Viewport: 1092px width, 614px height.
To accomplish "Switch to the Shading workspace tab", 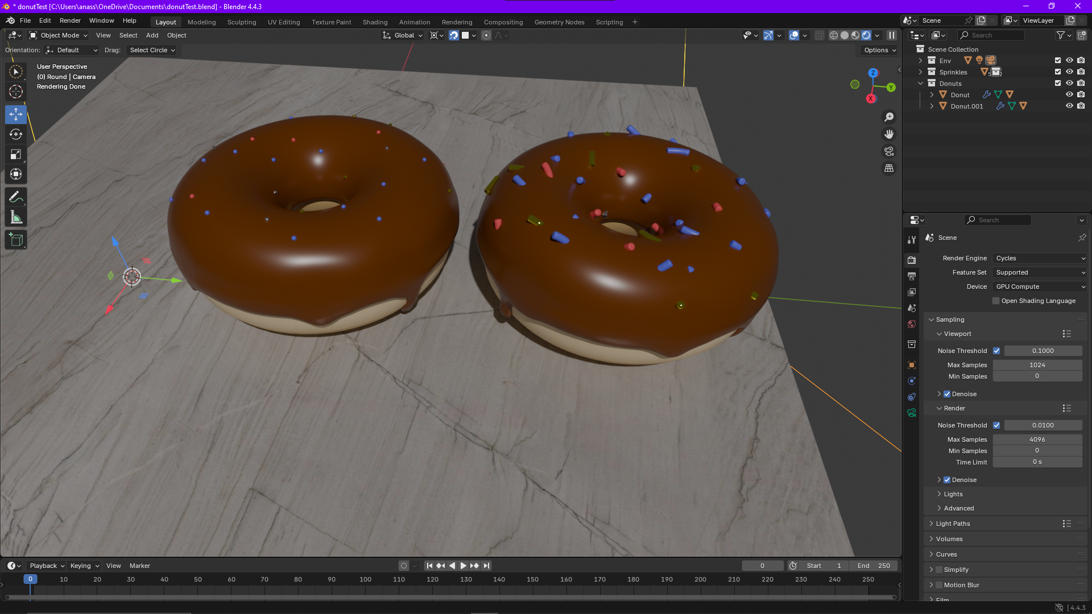I will 375,22.
